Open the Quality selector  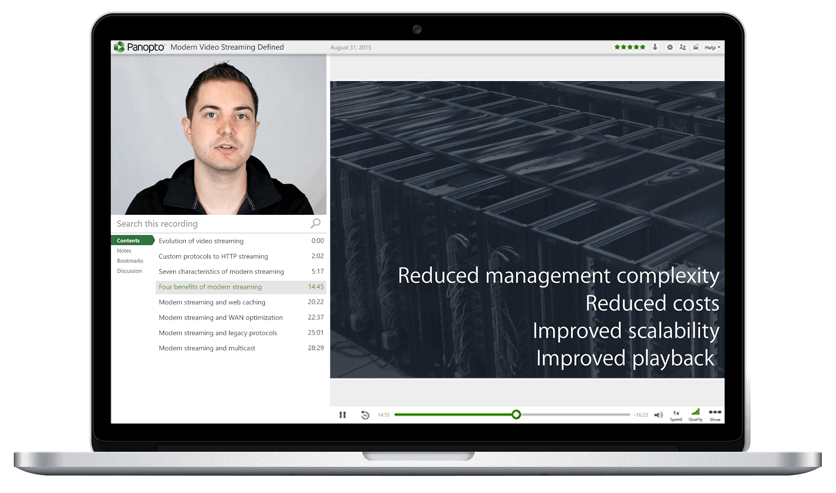(695, 415)
